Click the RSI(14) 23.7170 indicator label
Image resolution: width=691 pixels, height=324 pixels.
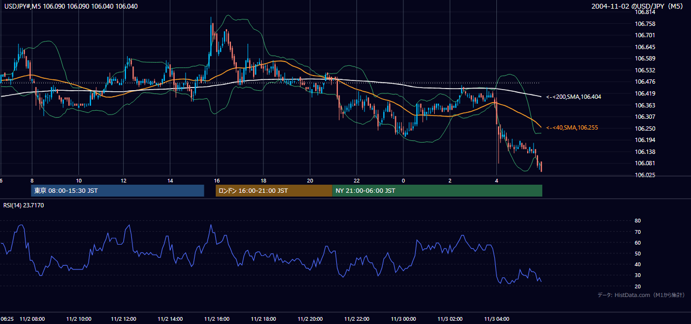pyautogui.click(x=24, y=205)
